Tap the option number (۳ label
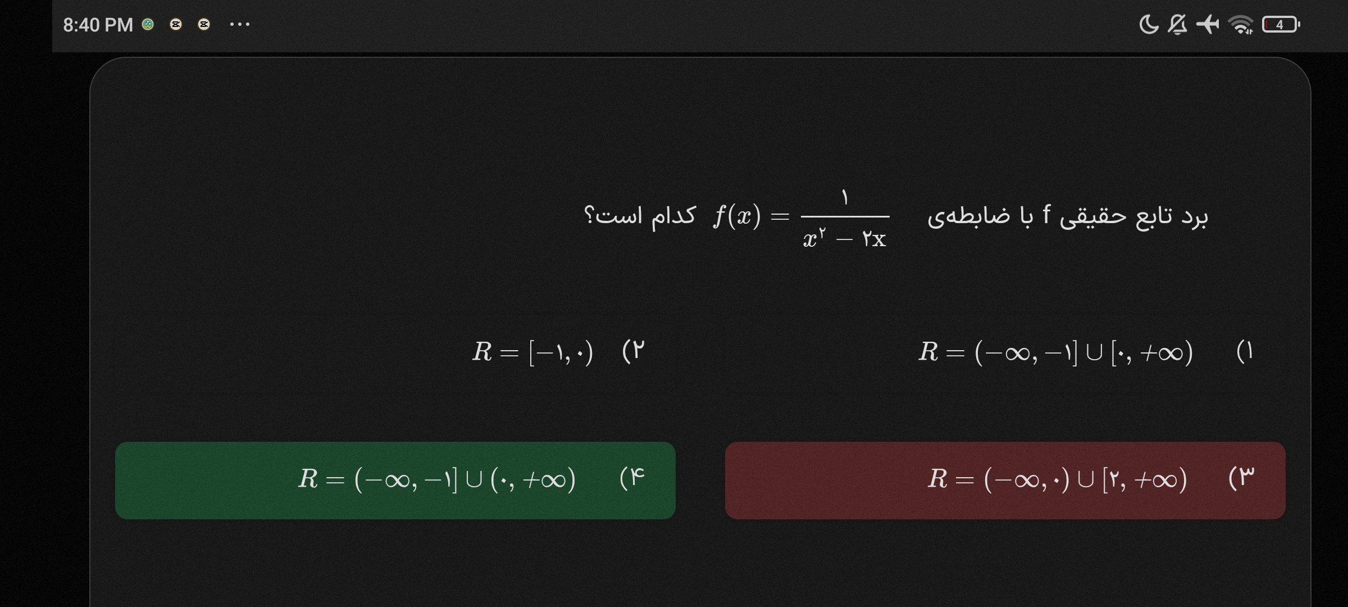Viewport: 1348px width, 607px height. click(1241, 478)
